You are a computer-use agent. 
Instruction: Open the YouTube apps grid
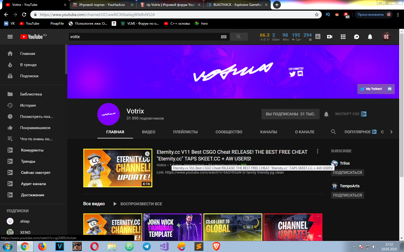(x=343, y=37)
